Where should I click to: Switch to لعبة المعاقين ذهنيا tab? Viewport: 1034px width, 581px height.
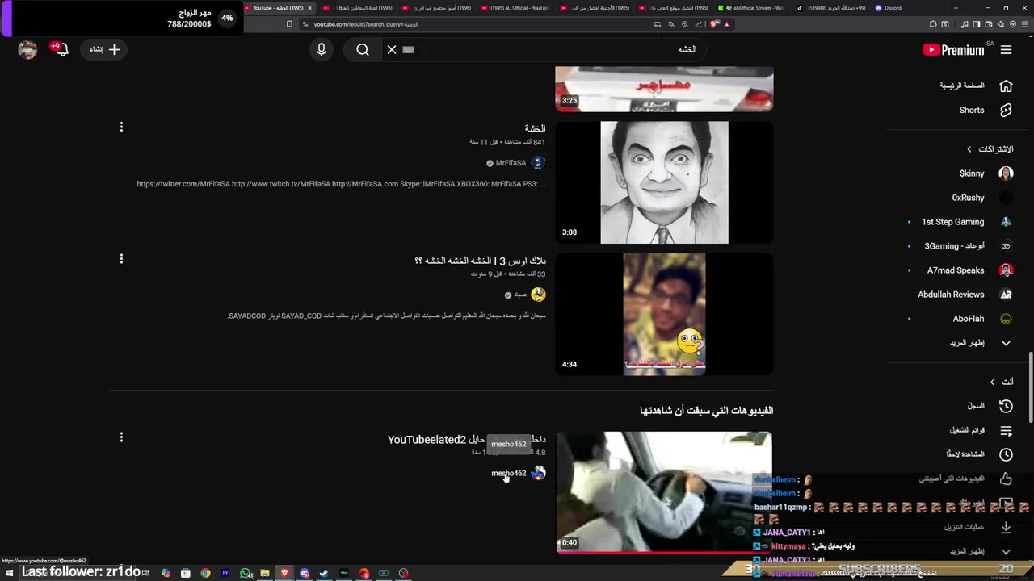click(359, 8)
